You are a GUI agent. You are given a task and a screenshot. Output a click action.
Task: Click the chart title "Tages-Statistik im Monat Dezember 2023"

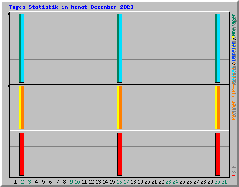pyautogui.click(x=71, y=7)
